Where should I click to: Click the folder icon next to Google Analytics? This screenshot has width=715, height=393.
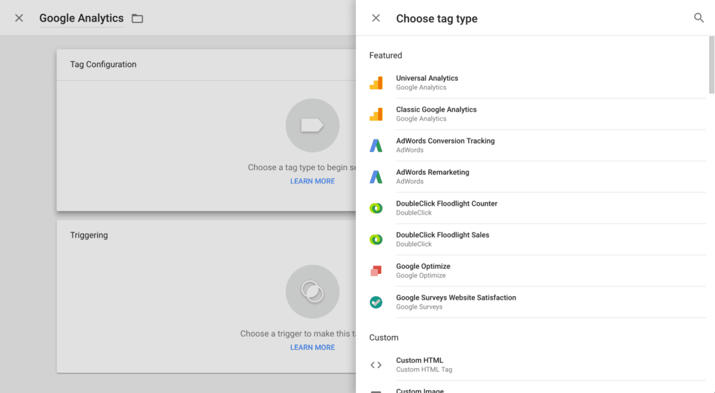coord(138,19)
